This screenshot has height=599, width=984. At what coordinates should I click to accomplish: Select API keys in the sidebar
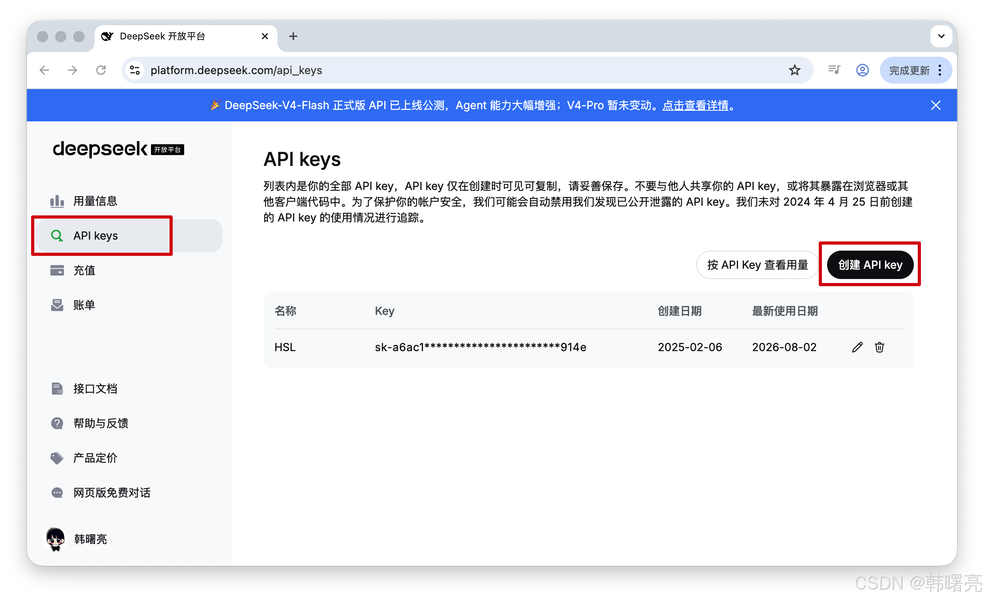pos(129,235)
